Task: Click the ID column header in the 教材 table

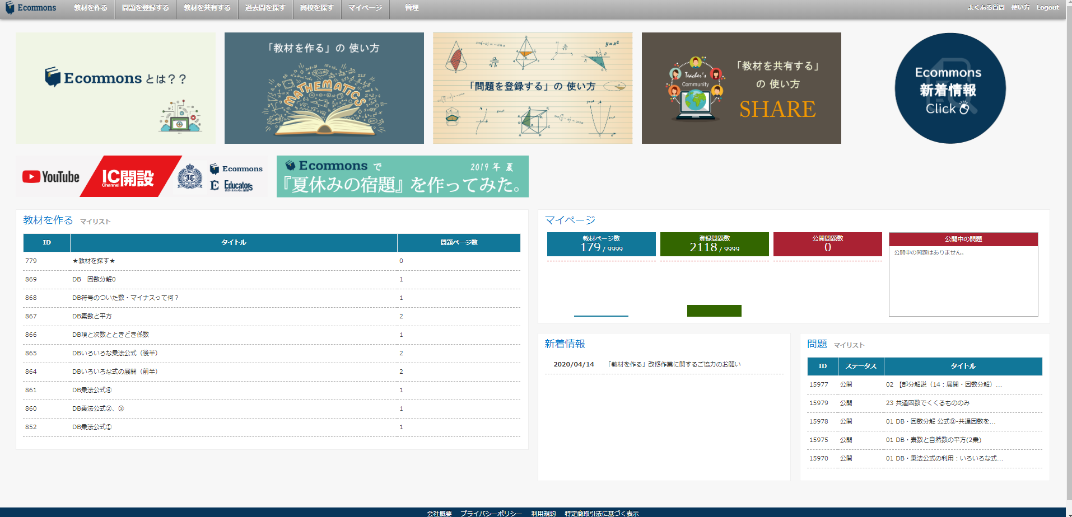Action: (x=46, y=243)
